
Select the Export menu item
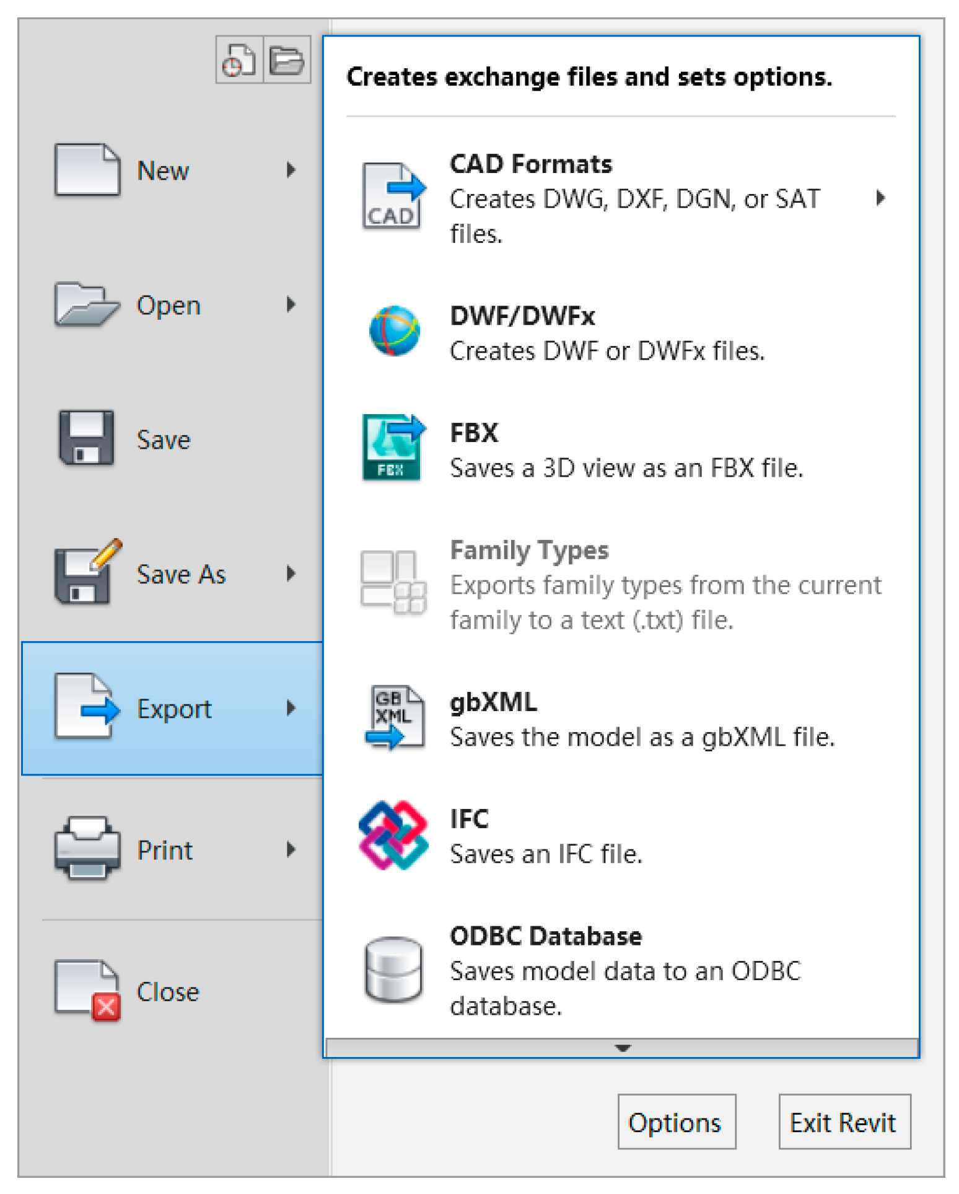(173, 709)
